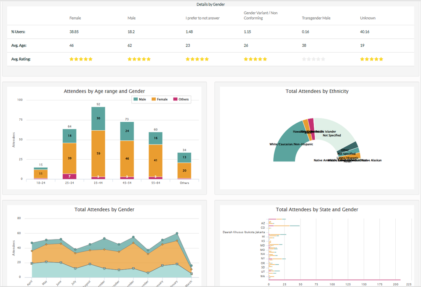Click the 18.2 percent users value

tap(131, 32)
